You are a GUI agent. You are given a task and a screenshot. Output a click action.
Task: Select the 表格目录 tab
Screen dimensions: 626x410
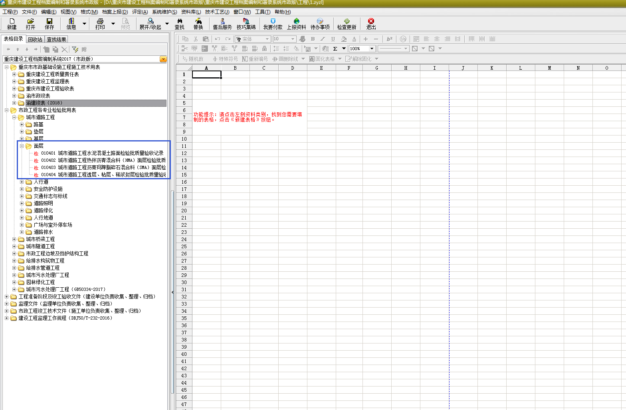pyautogui.click(x=14, y=39)
